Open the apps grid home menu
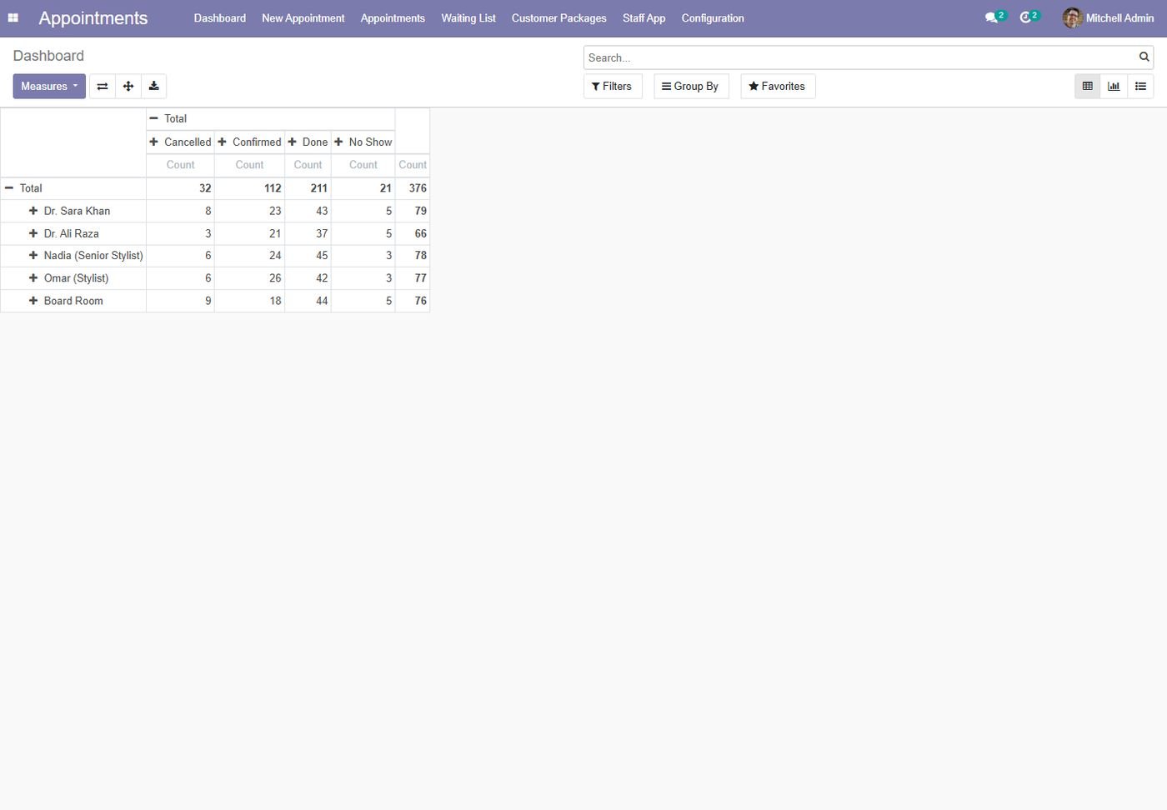The image size is (1167, 810). click(x=13, y=17)
